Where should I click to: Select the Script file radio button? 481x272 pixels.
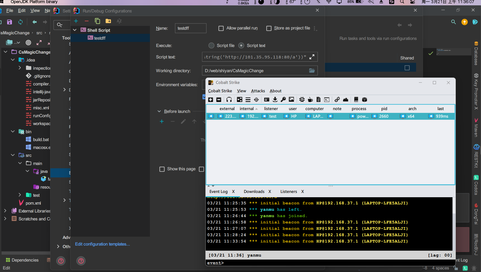tap(211, 46)
